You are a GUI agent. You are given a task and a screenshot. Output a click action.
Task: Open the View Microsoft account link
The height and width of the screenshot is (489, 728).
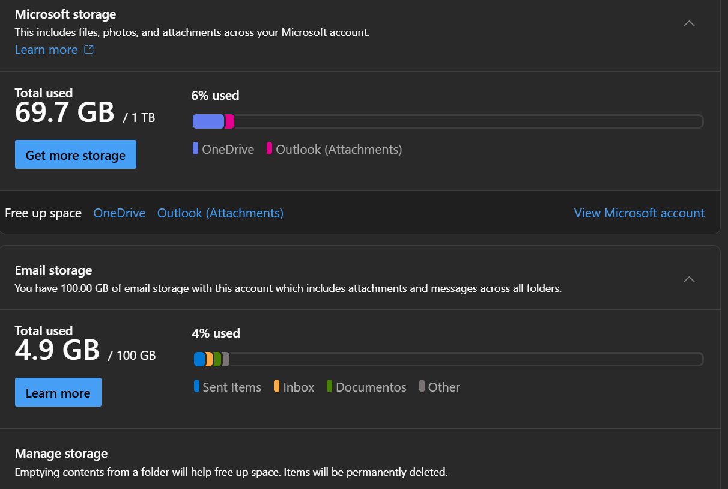[x=639, y=213]
